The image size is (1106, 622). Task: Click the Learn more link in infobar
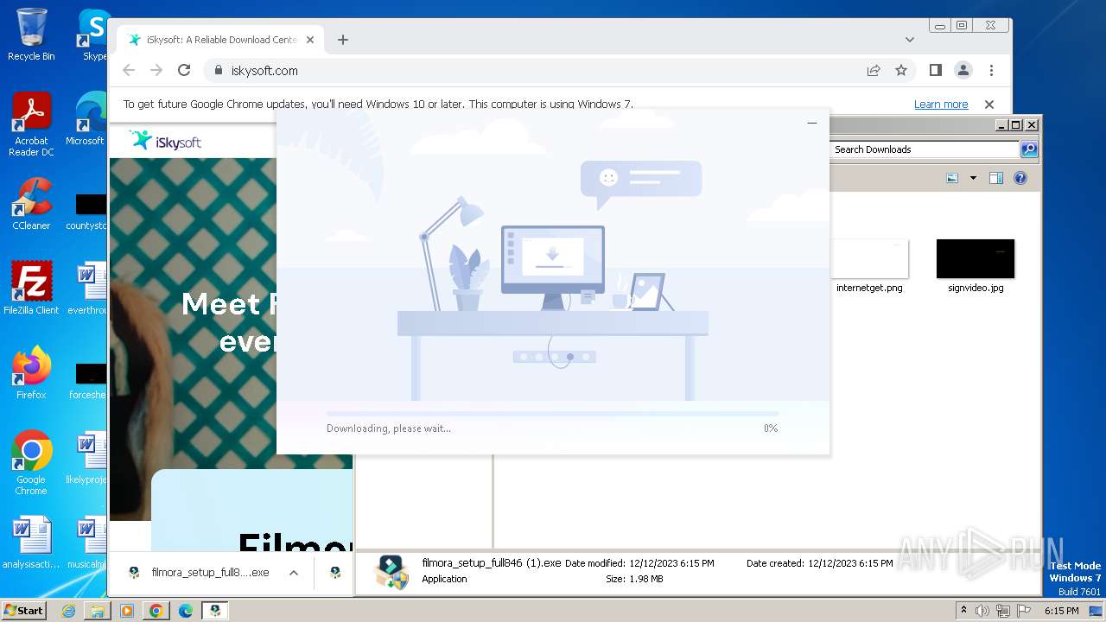[x=941, y=105]
